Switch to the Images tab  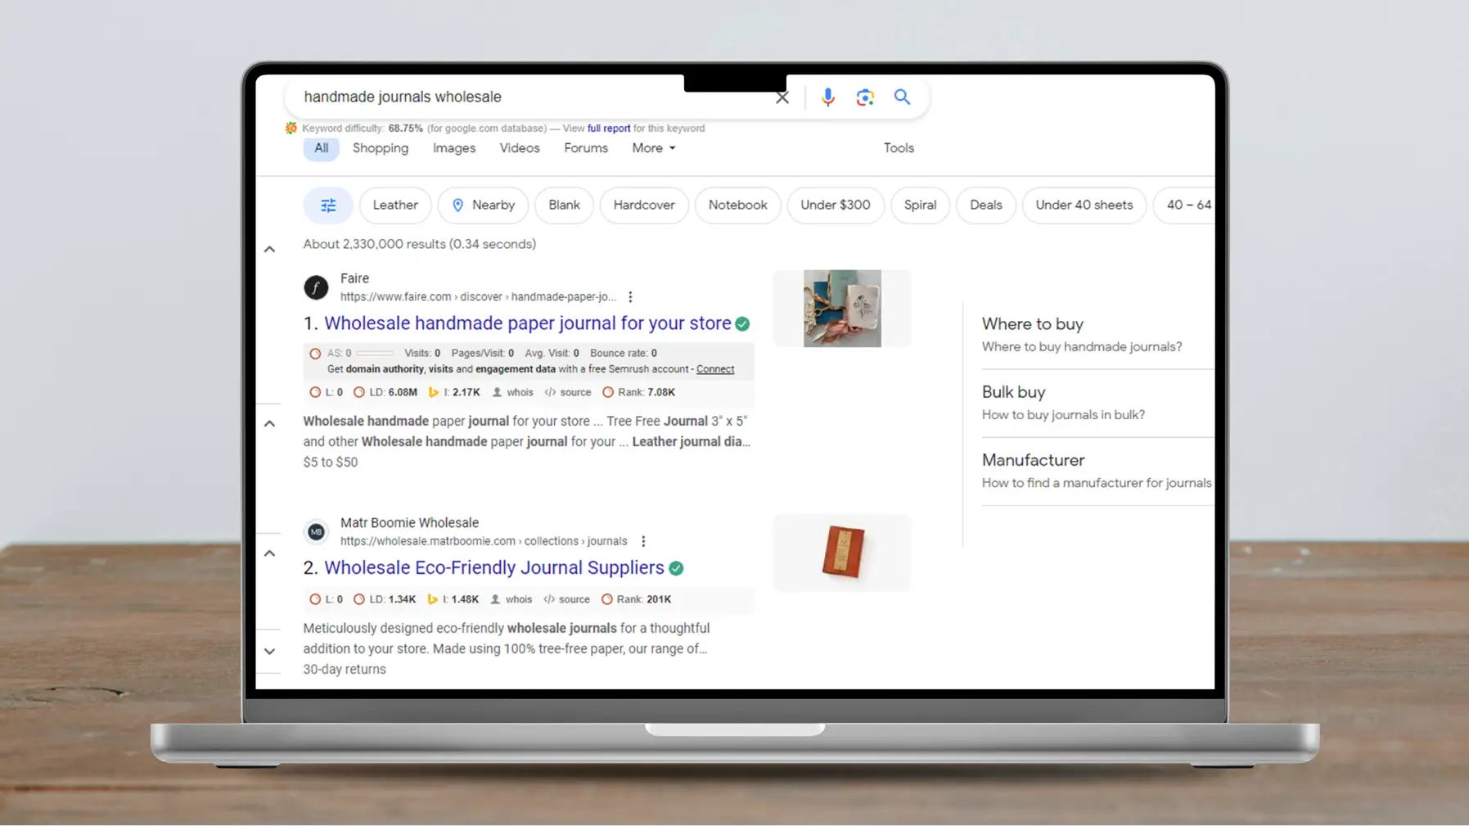[454, 148]
